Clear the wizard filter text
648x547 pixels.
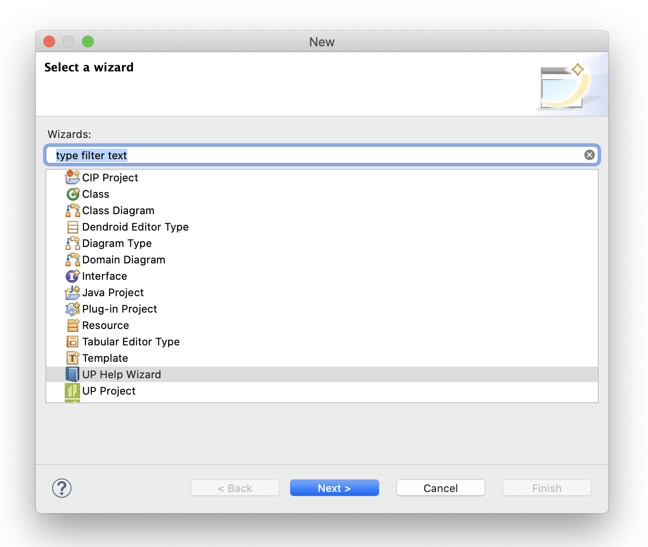pyautogui.click(x=589, y=155)
